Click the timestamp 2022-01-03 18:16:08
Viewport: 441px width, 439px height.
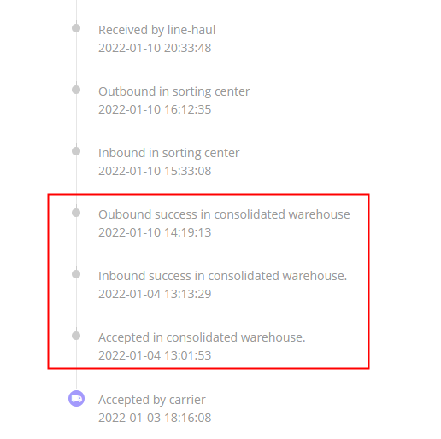coord(155,418)
